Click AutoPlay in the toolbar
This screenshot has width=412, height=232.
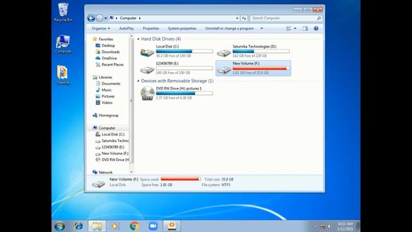[126, 28]
